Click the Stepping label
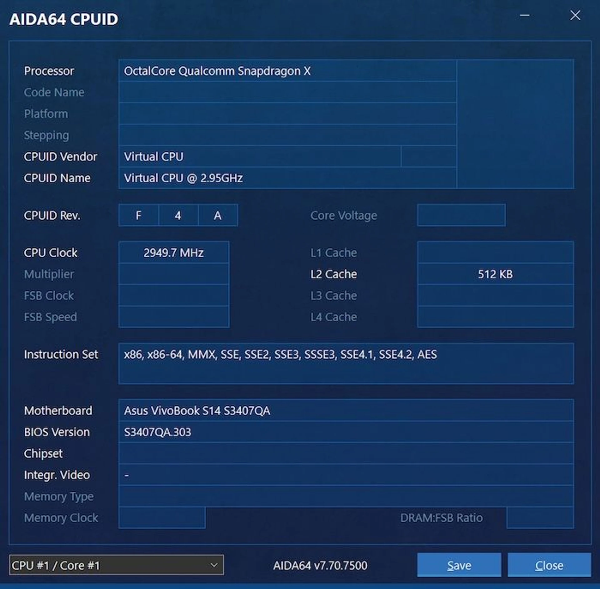 point(46,135)
